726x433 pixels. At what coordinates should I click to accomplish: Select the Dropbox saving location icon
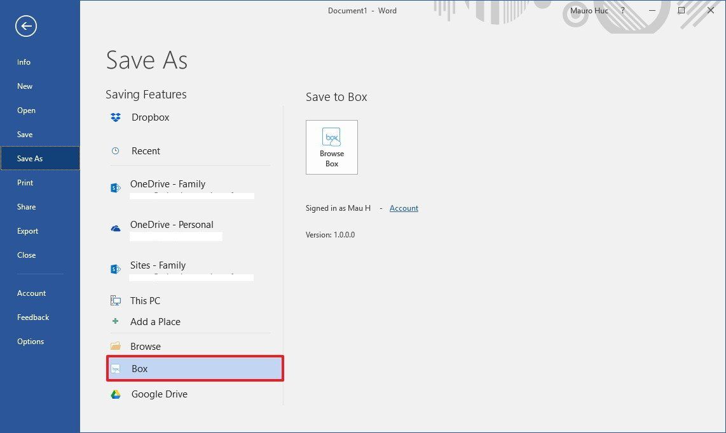pos(115,117)
